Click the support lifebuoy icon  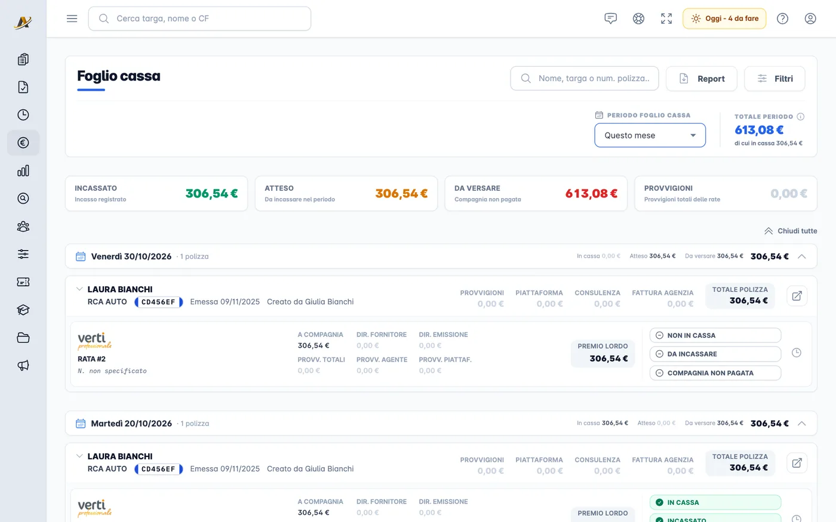pos(638,18)
